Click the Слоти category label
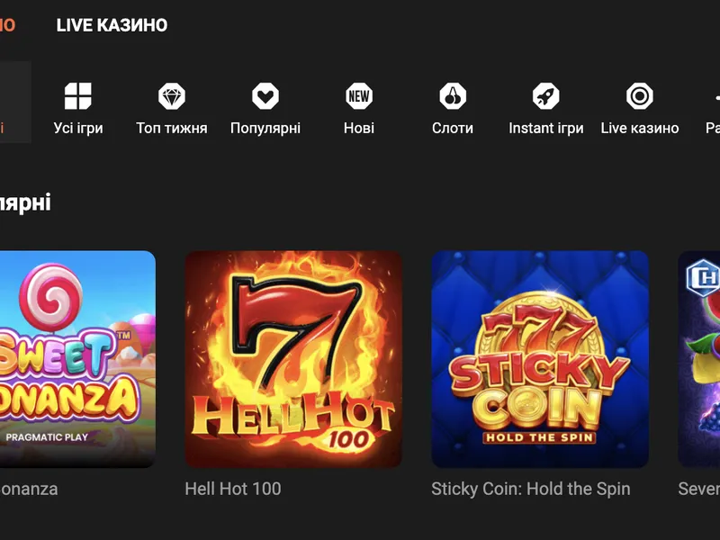This screenshot has width=720, height=540. (453, 128)
